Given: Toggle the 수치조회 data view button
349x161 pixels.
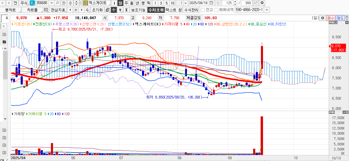Looking at the screenshot, I should (156, 10).
